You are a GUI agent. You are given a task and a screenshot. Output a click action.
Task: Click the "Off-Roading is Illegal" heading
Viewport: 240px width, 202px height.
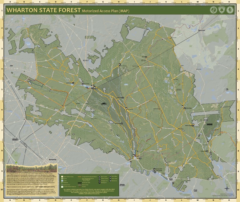click(31, 170)
